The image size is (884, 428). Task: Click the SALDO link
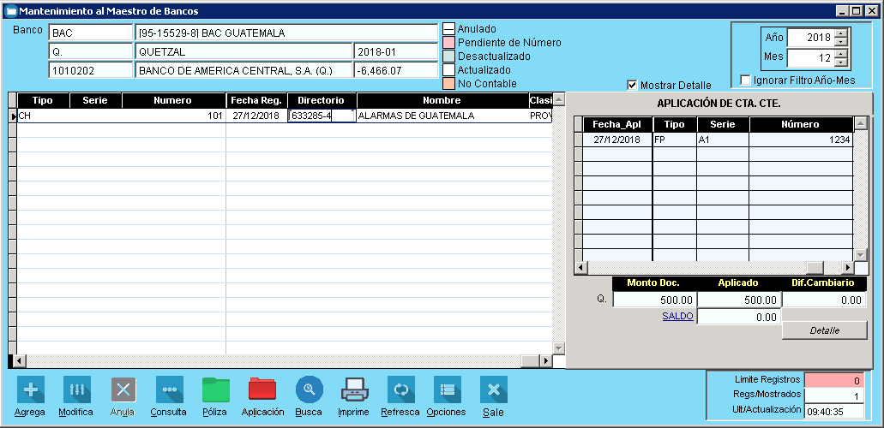coord(677,316)
